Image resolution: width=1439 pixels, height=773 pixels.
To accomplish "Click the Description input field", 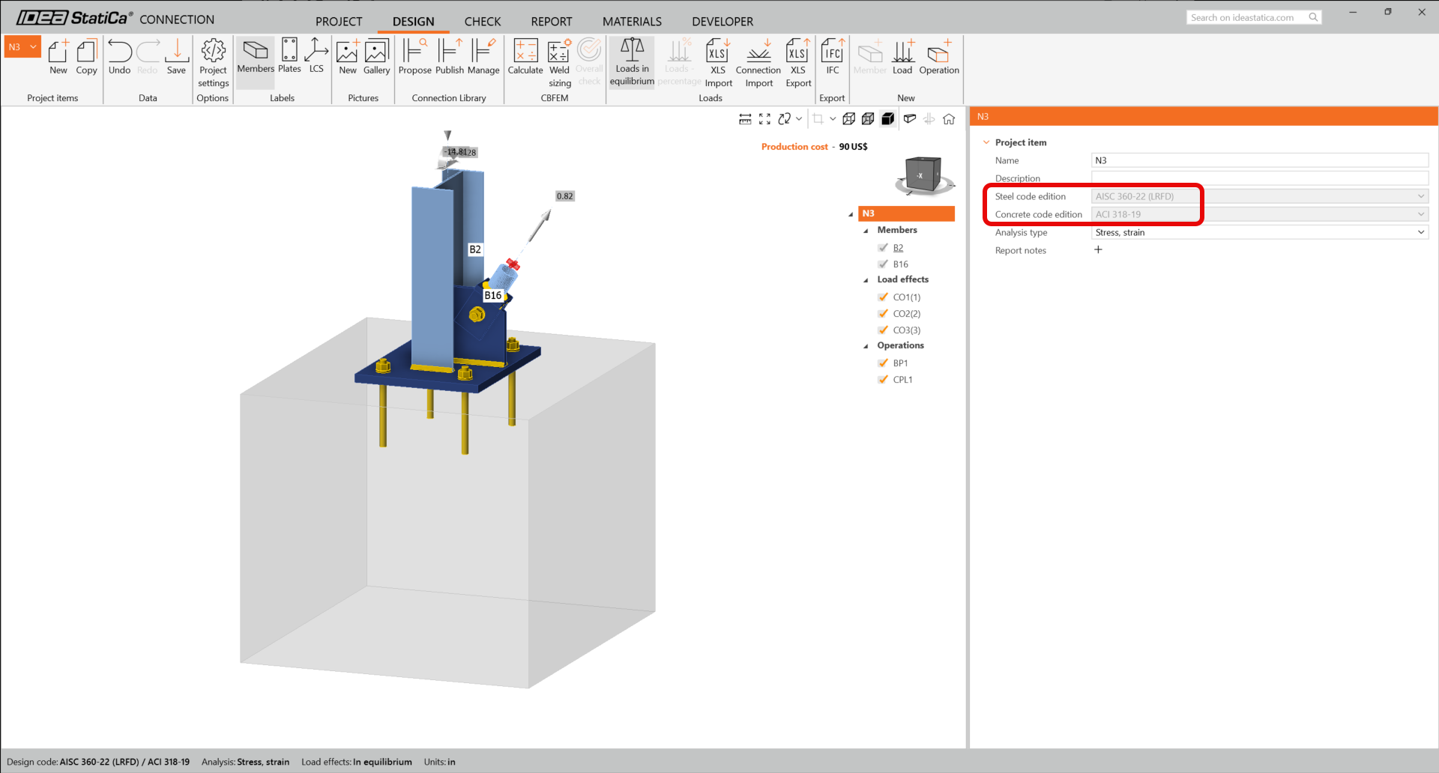I will click(1259, 178).
